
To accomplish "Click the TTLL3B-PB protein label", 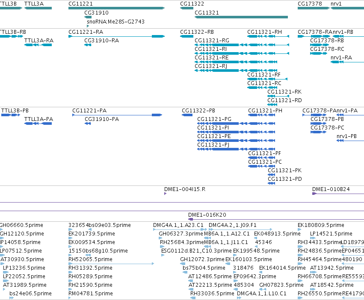I will pyautogui.click(x=15, y=110).
